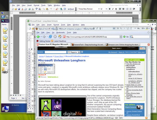
Task: Open the PC Magazine search scope dropdown
Action: [x=79, y=52]
